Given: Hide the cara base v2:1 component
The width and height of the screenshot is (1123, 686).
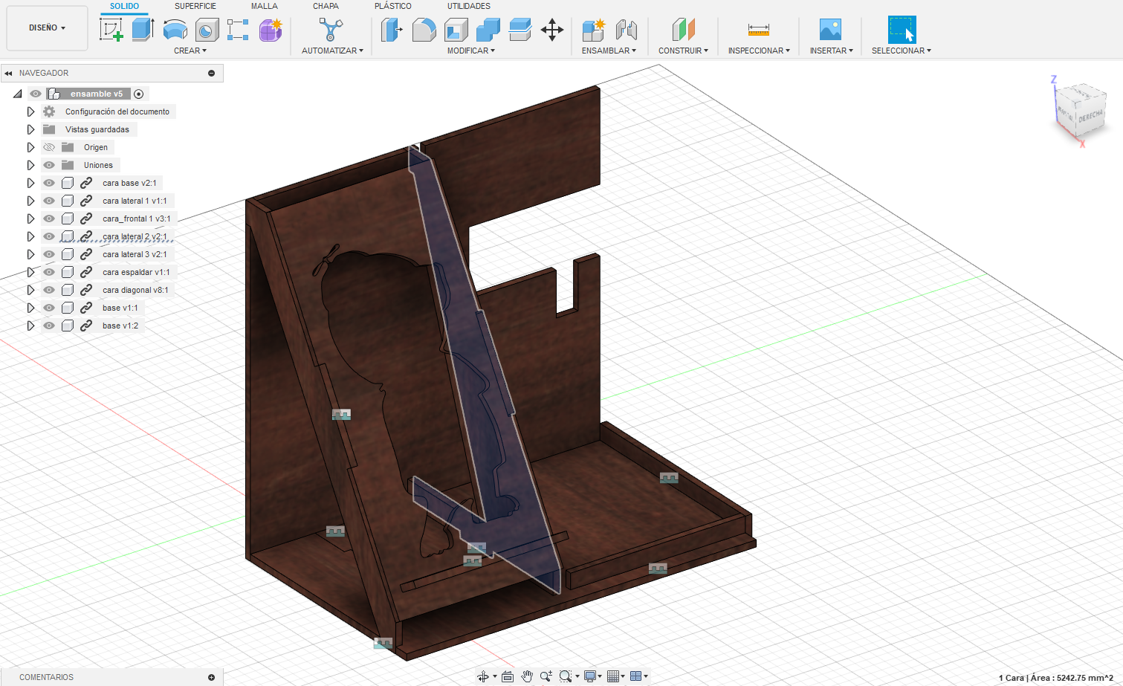Looking at the screenshot, I should point(49,183).
